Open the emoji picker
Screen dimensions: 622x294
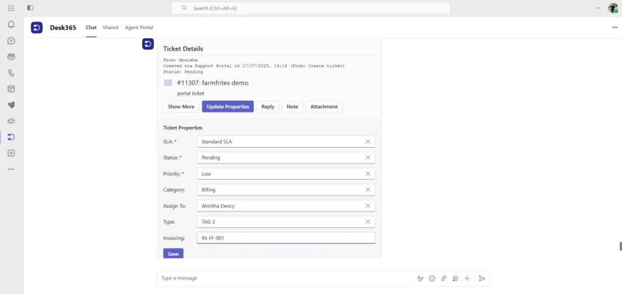coord(432,279)
